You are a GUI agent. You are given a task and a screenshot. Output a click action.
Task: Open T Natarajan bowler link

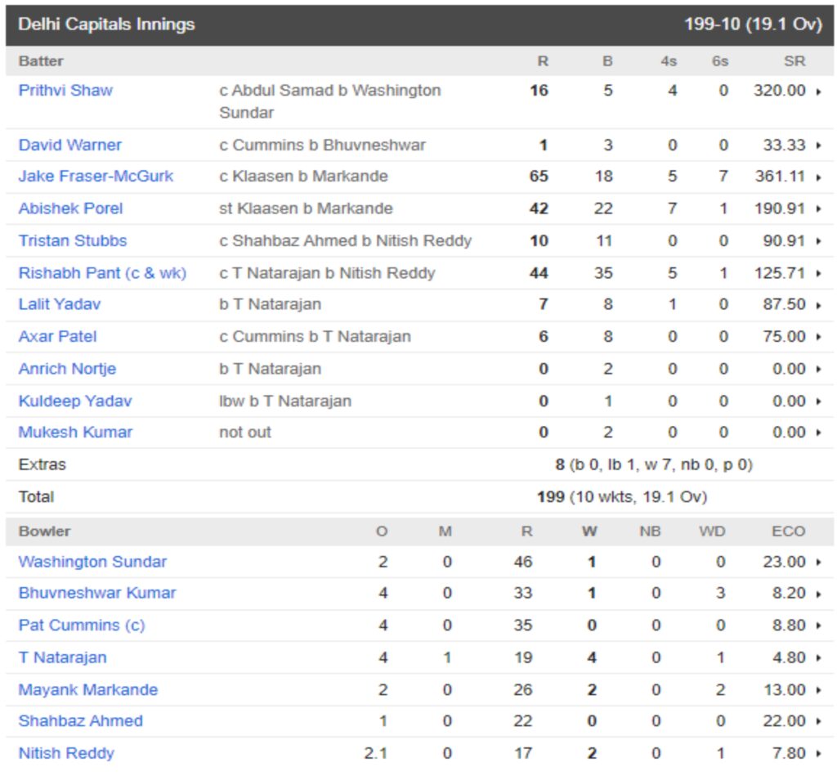click(x=62, y=657)
